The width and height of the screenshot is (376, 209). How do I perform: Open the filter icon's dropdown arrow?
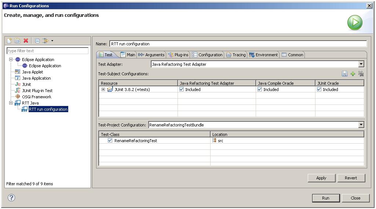(52, 41)
